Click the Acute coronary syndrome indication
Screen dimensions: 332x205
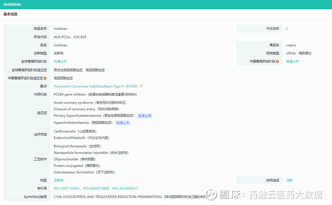[x=90, y=103]
